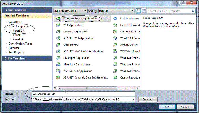The width and height of the screenshot is (199, 113).
Task: Click the OK button
Action: click(167, 107)
